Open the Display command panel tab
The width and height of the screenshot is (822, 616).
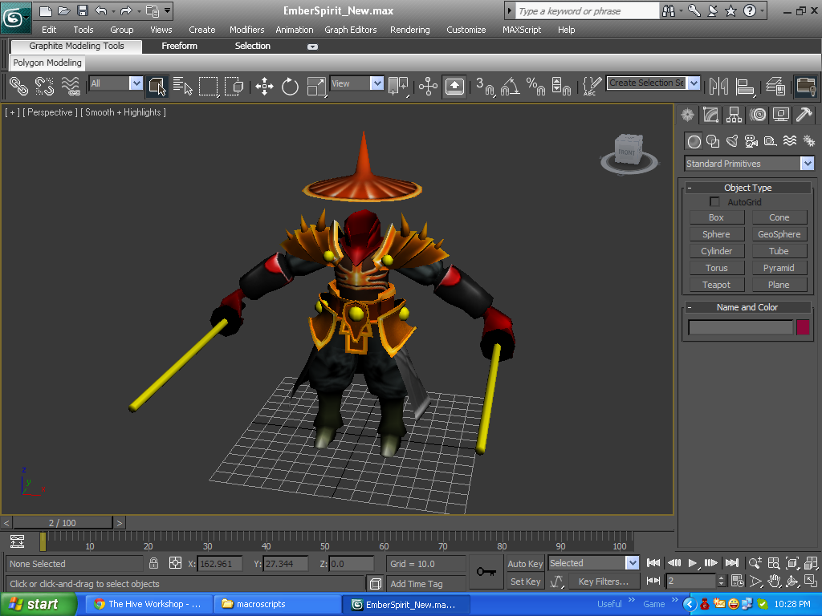780,115
